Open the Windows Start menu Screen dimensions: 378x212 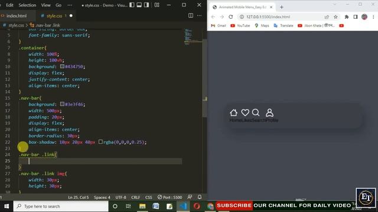pyautogui.click(x=6, y=206)
